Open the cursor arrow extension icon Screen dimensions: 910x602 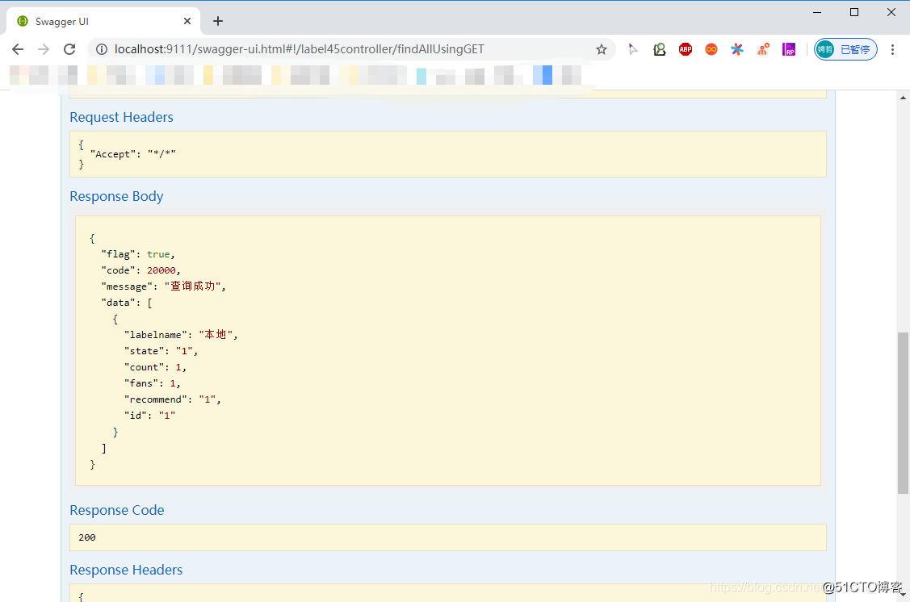pyautogui.click(x=633, y=49)
